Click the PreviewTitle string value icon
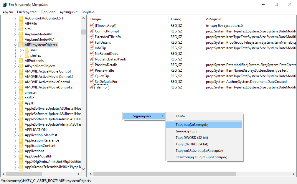This screenshot has height=184, width=297. [92, 70]
